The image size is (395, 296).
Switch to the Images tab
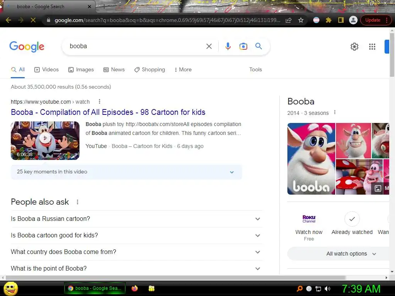81,70
